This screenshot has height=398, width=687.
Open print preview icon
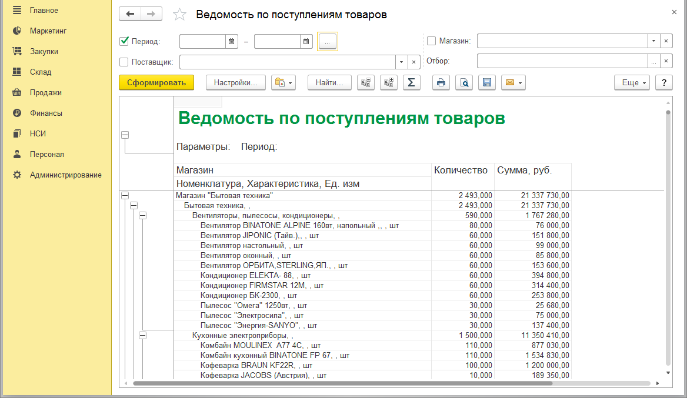coord(464,82)
